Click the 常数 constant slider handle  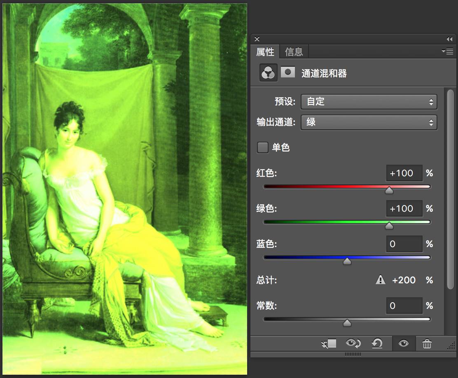click(x=347, y=323)
